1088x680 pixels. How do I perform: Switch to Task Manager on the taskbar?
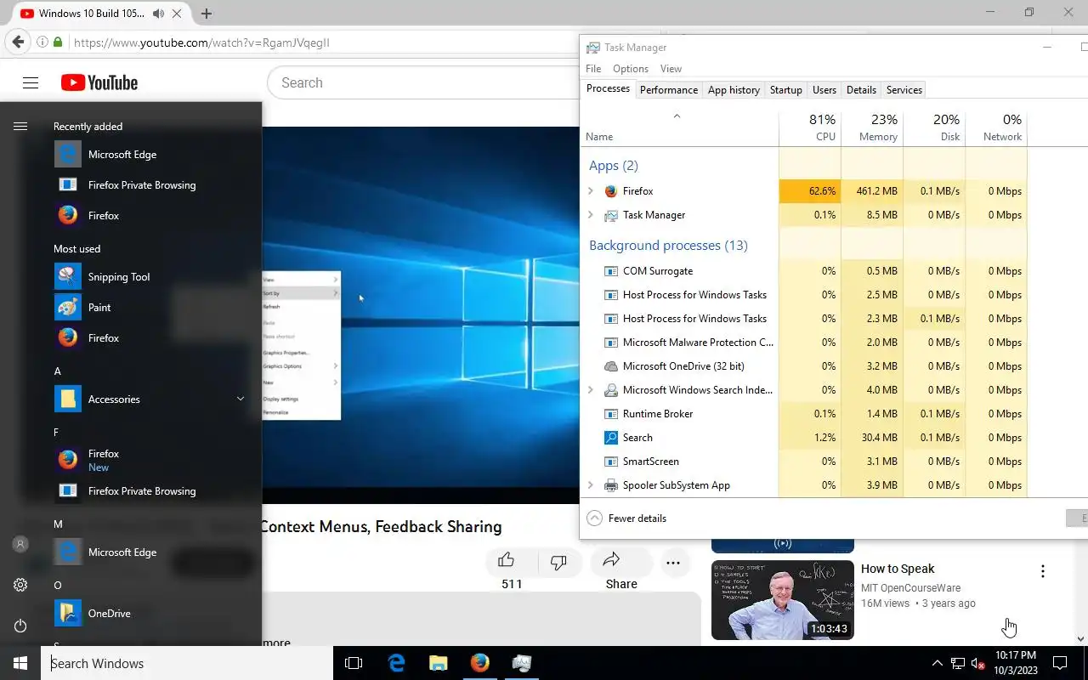pos(521,663)
